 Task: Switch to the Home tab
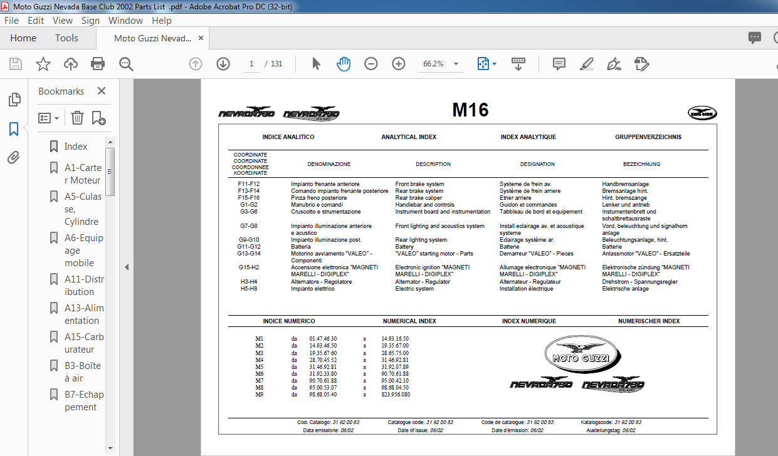pyautogui.click(x=23, y=38)
